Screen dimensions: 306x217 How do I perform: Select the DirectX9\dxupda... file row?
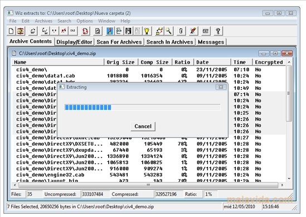pyautogui.click(x=149, y=150)
